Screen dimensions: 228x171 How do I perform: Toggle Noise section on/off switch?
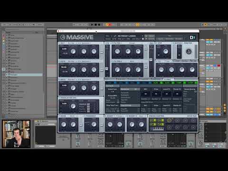pyautogui.click(x=59, y=116)
